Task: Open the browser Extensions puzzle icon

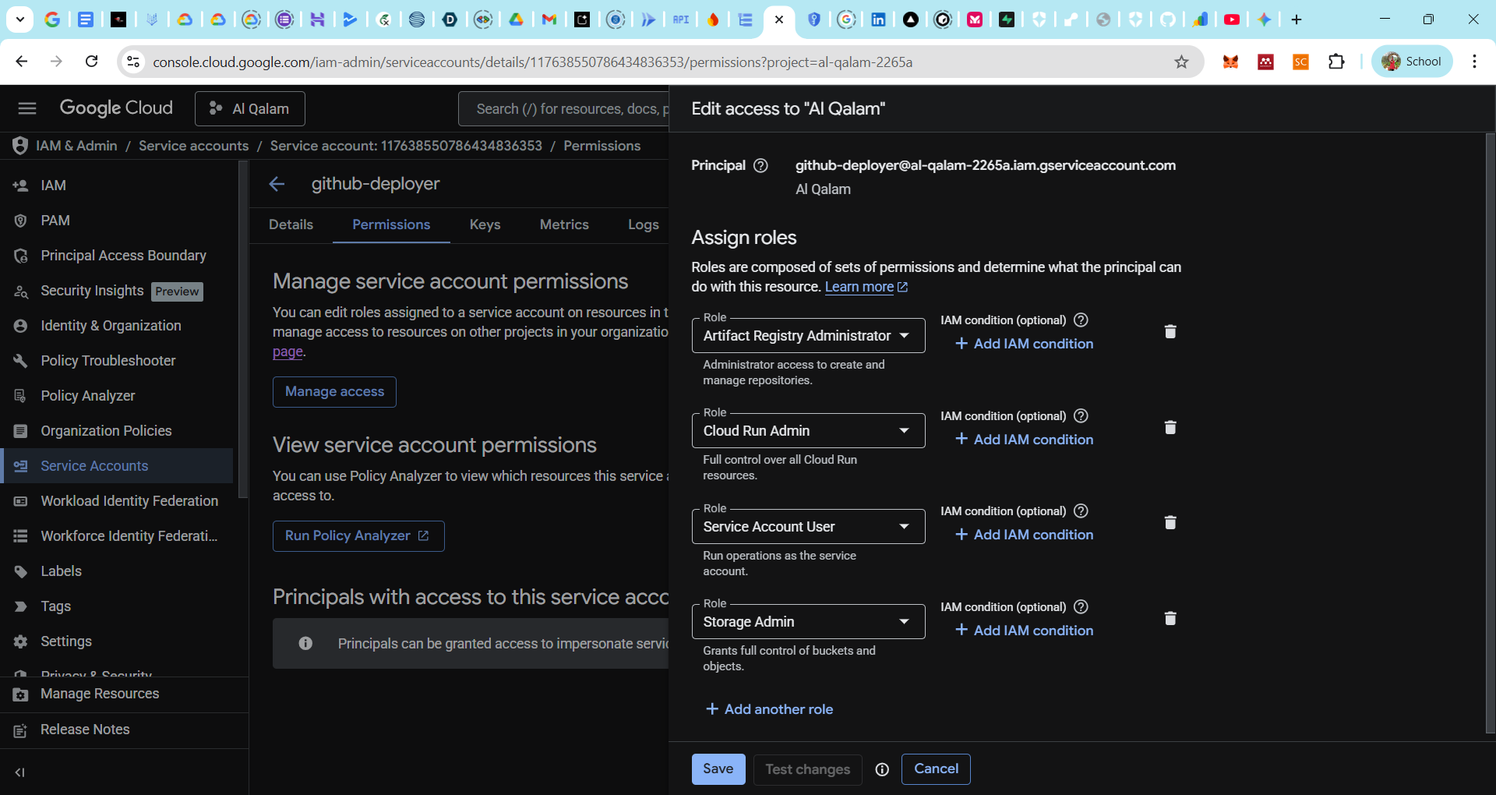Action: (1336, 62)
